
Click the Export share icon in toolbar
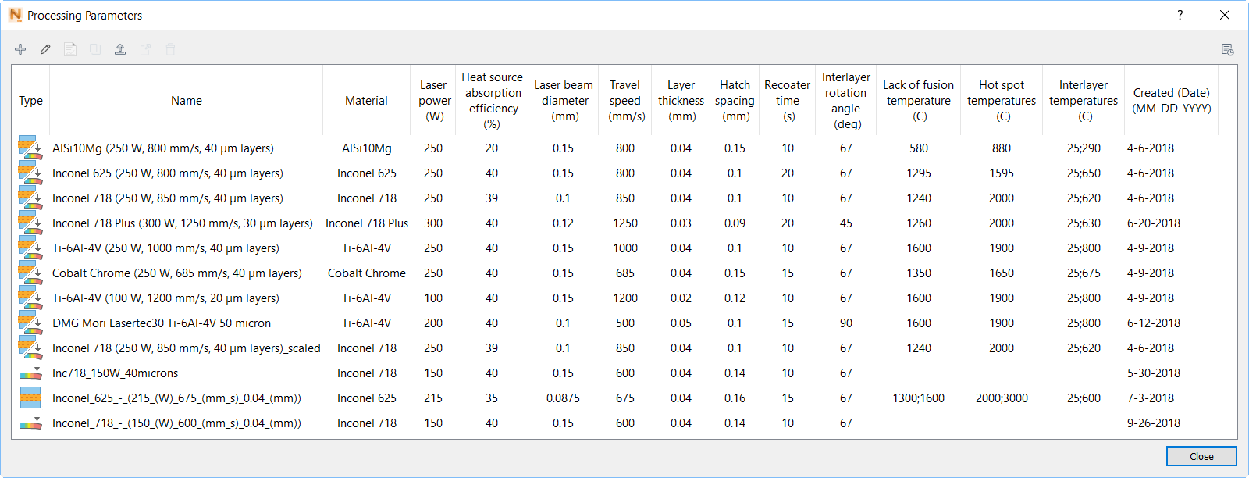click(x=145, y=49)
